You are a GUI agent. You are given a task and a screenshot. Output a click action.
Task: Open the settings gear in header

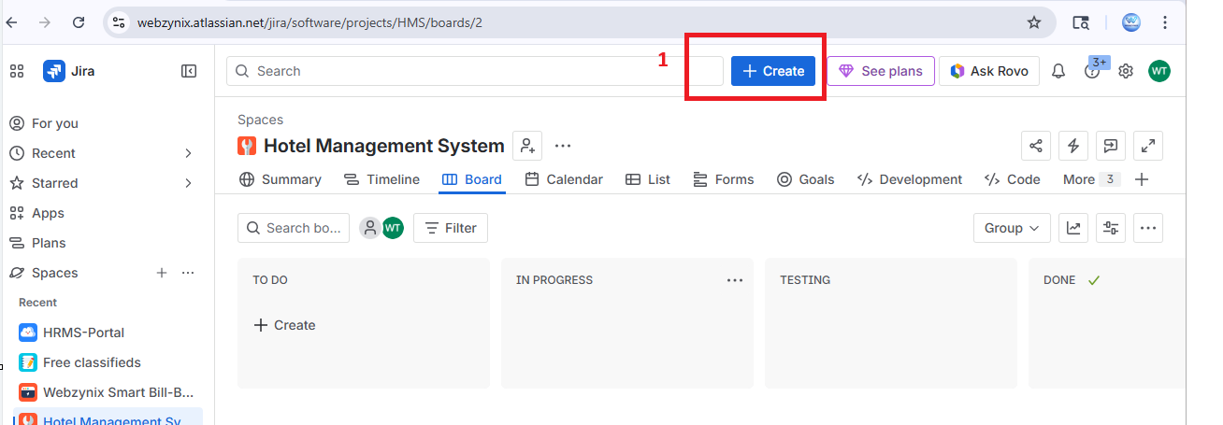1126,71
